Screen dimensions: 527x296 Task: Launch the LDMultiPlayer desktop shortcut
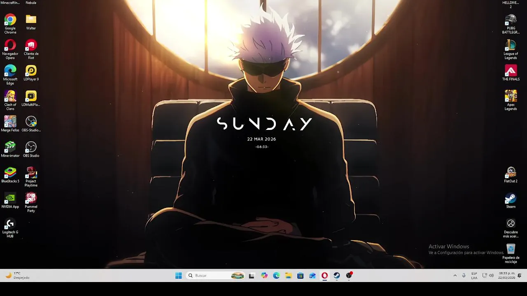pyautogui.click(x=31, y=99)
